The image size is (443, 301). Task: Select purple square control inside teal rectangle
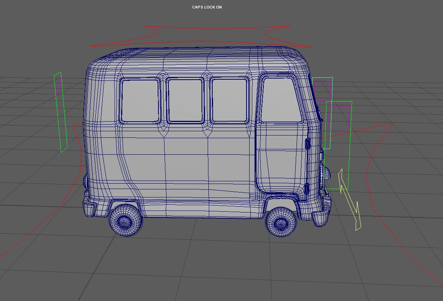click(322, 91)
